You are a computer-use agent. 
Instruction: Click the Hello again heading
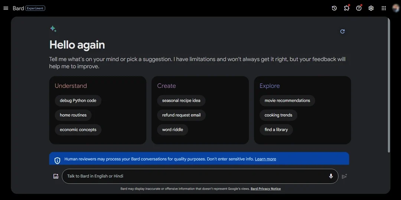(x=77, y=45)
